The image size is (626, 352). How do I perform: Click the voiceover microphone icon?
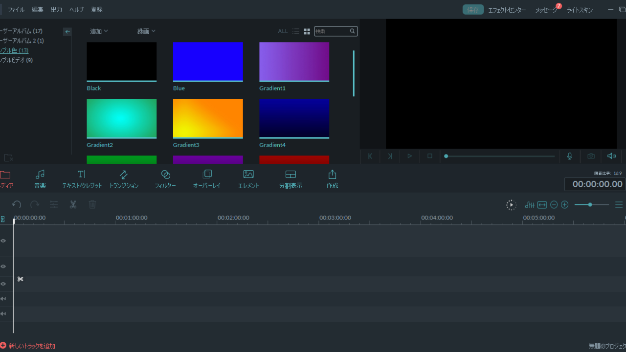tap(570, 156)
